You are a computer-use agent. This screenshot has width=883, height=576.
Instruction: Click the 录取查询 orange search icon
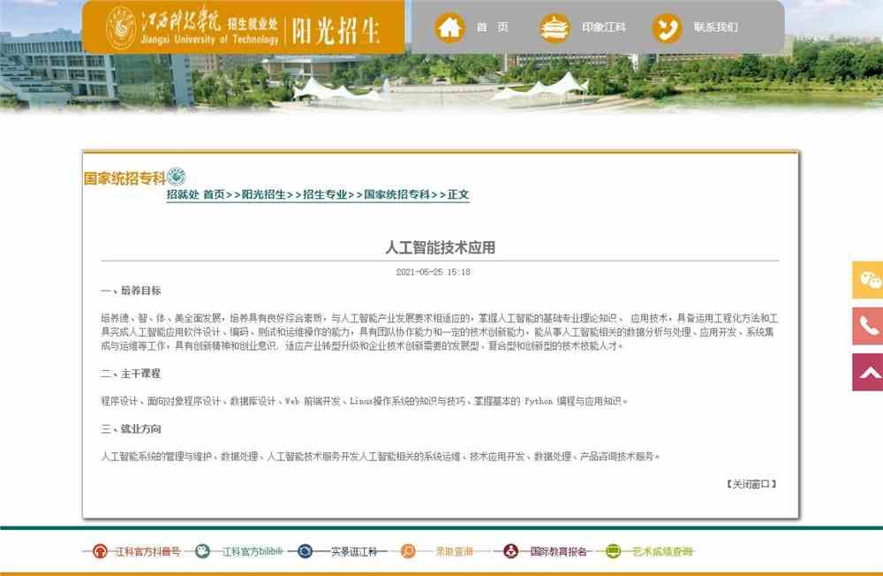[x=408, y=551]
